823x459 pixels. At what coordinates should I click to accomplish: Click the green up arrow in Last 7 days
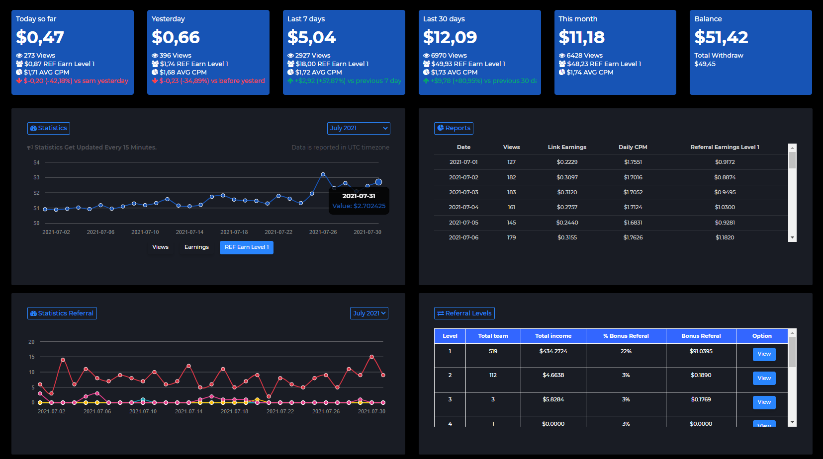click(290, 81)
